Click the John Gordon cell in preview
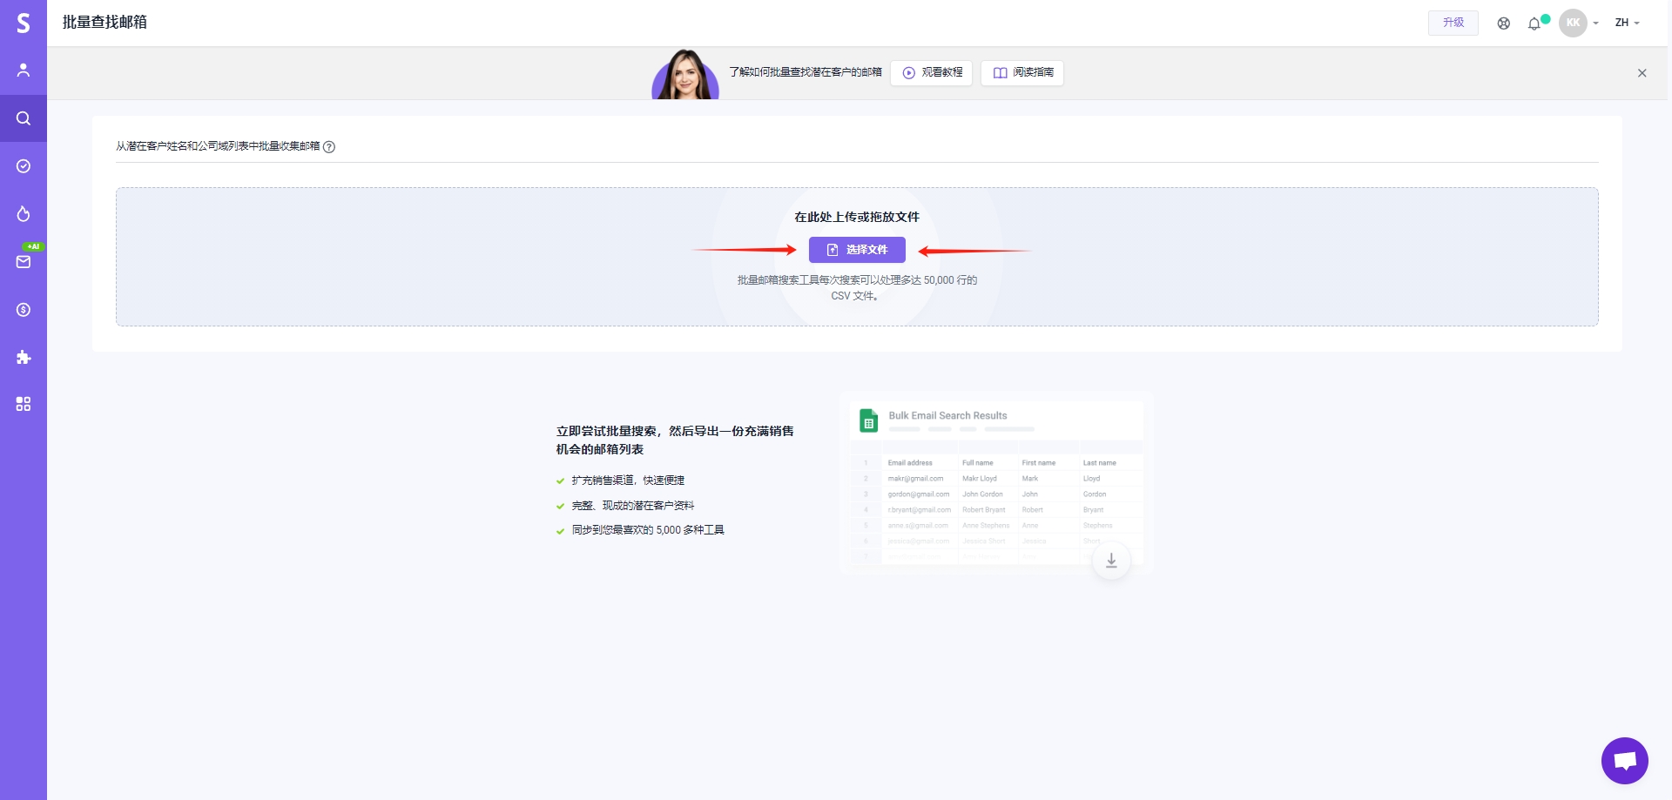 tap(982, 494)
